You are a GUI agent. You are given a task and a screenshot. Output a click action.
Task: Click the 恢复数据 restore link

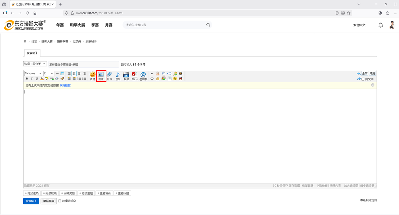tap(65, 85)
